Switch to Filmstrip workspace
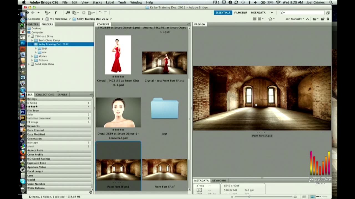355x199 pixels. (x=241, y=13)
